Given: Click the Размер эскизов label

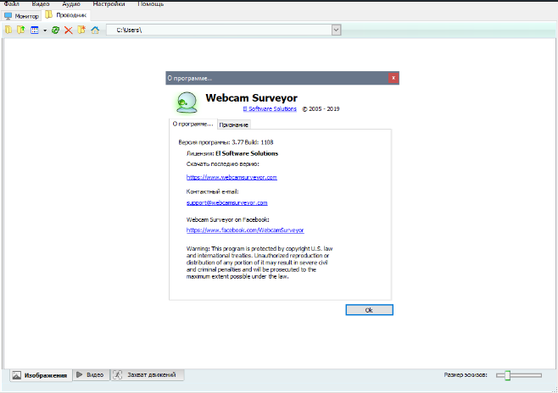Looking at the screenshot, I should [x=466, y=375].
